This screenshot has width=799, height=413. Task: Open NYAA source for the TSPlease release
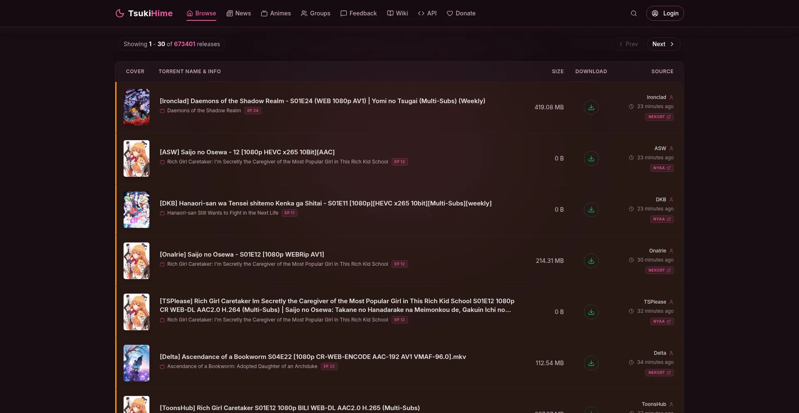662,321
